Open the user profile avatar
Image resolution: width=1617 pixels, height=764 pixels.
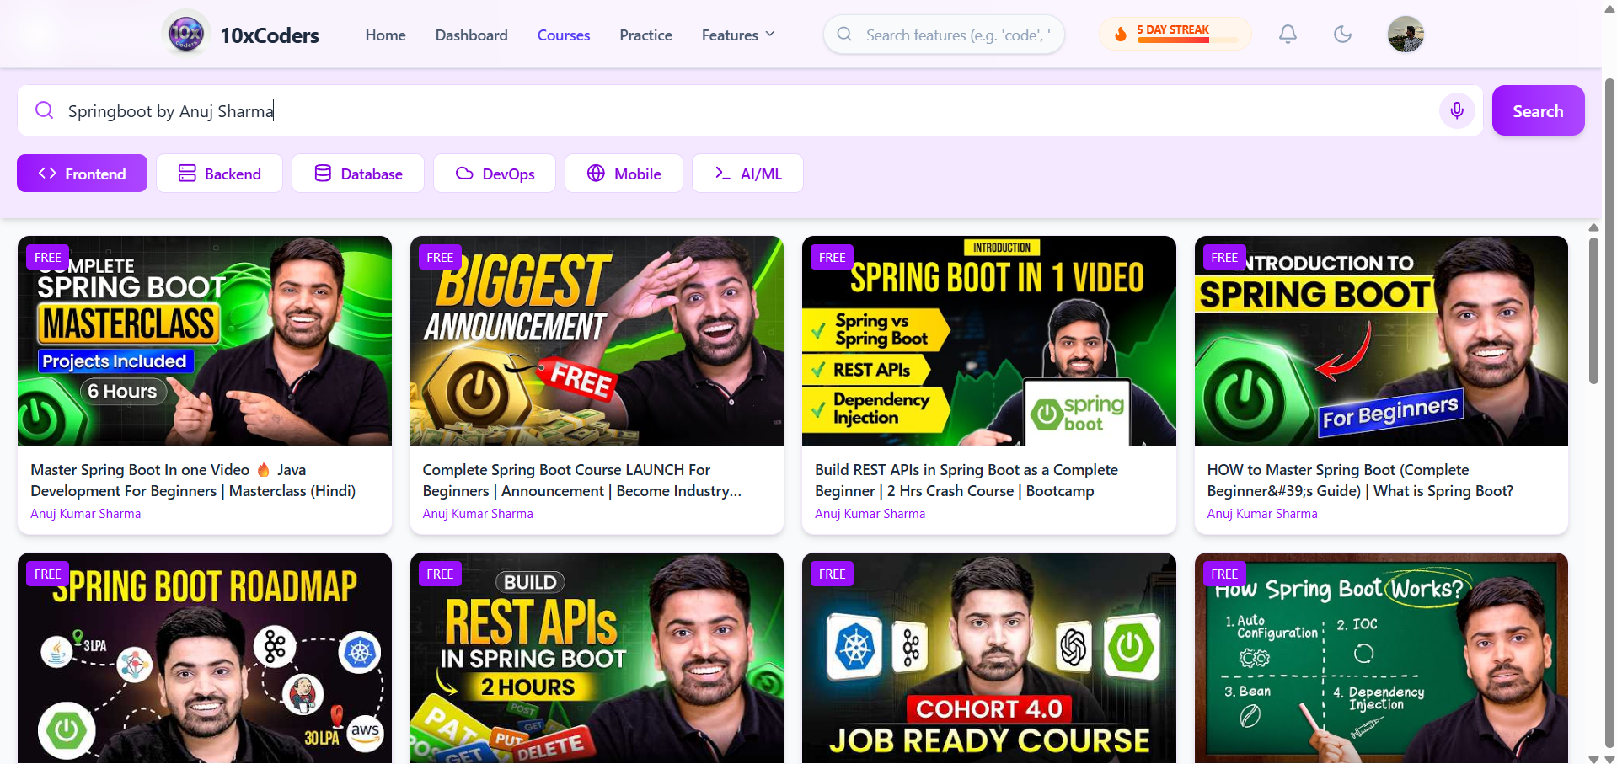tap(1406, 35)
